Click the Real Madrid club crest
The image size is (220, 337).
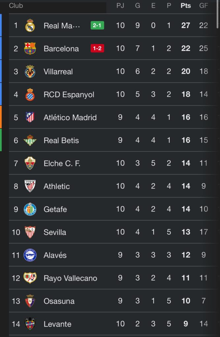[30, 25]
